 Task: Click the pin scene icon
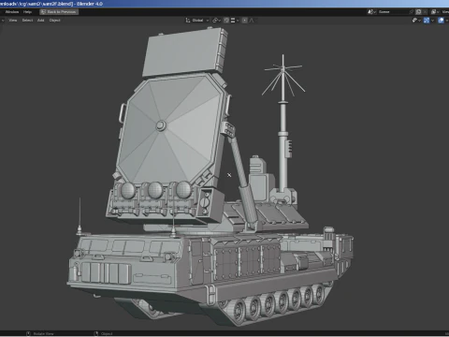412,12
